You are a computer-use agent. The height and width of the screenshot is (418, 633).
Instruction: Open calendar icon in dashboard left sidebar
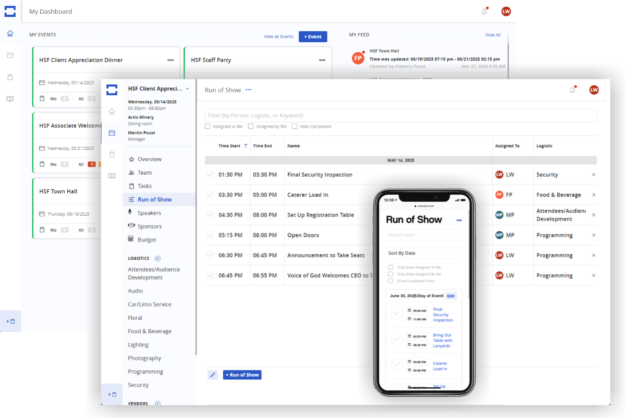(10, 55)
